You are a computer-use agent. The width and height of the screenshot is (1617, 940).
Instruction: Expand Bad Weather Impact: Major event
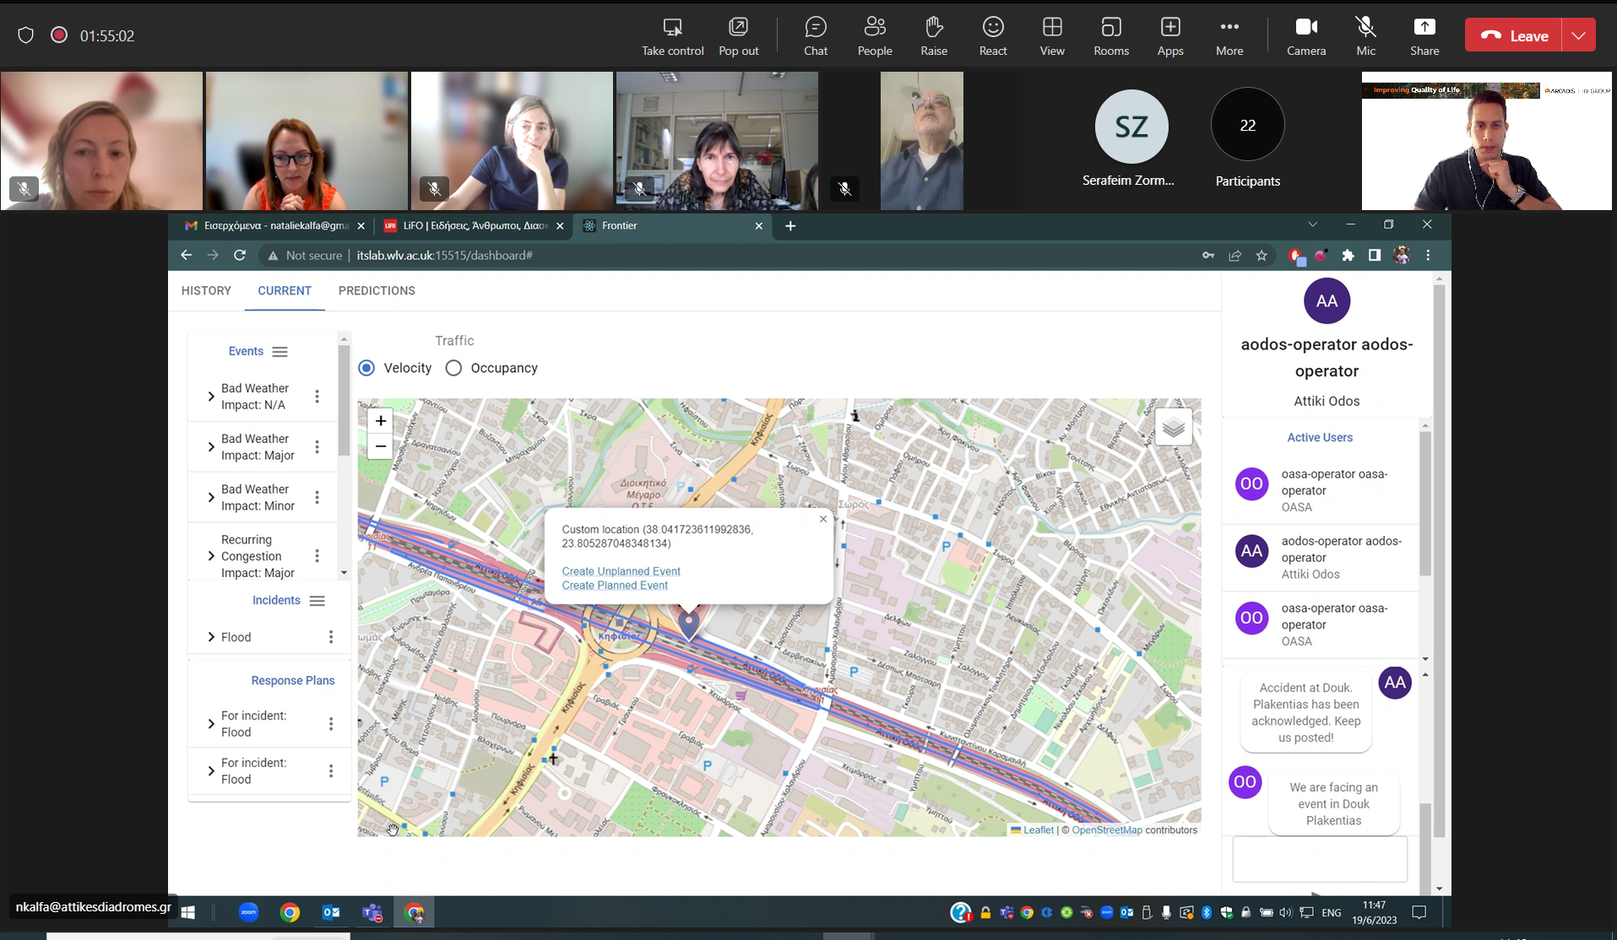coord(211,447)
